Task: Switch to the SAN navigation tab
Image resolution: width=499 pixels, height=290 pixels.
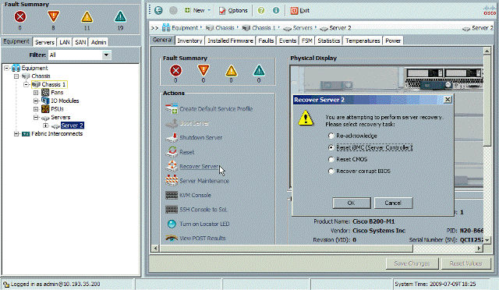Action: point(80,42)
